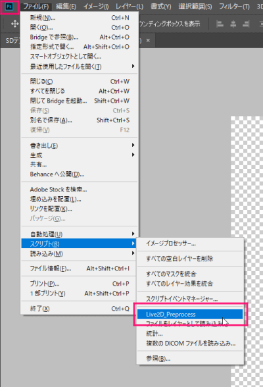This screenshot has width=263, height=387.
Task: Open the レイヤー menu
Action: click(130, 7)
